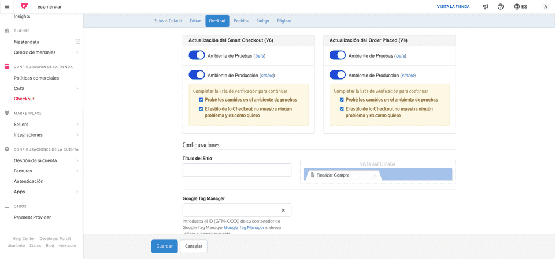
Task: Switch to the Pedidos tab
Action: click(x=241, y=21)
